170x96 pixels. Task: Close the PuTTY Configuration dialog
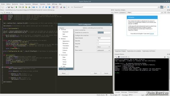click(x=111, y=25)
